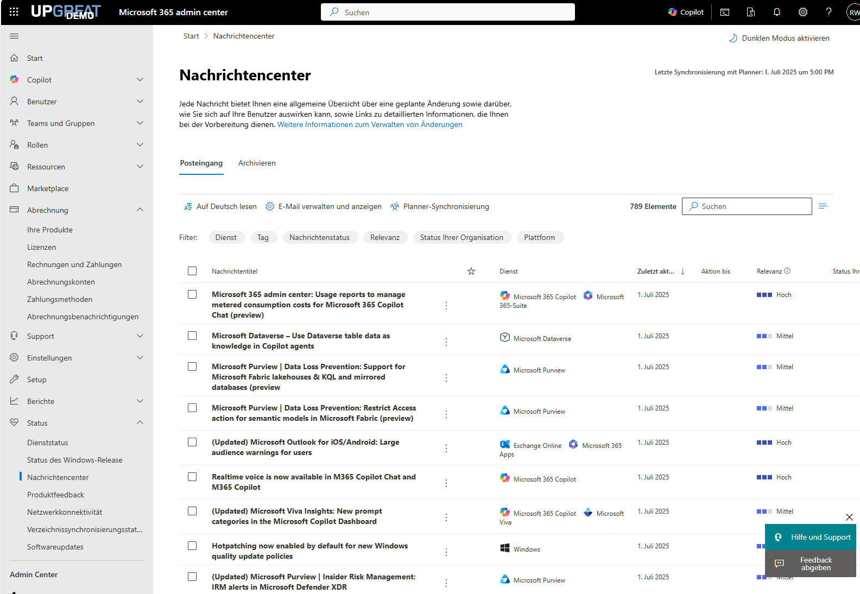Click Auf Deutsch lesen
This screenshot has width=860, height=594.
point(220,206)
